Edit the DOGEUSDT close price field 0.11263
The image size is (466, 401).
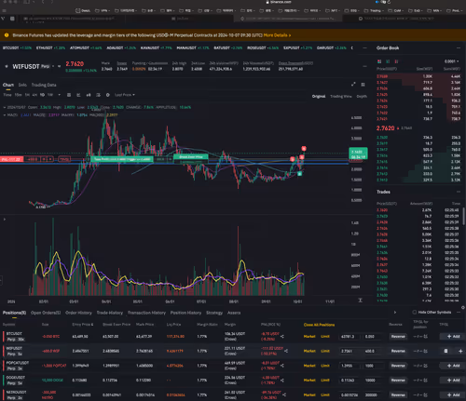click(349, 381)
